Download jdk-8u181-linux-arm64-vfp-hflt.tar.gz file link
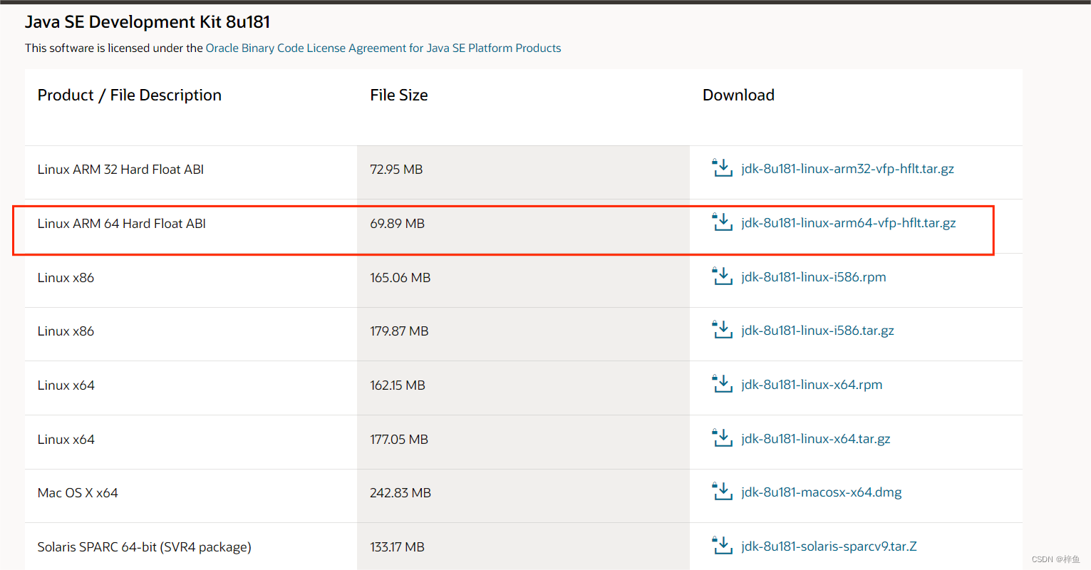 (x=848, y=223)
